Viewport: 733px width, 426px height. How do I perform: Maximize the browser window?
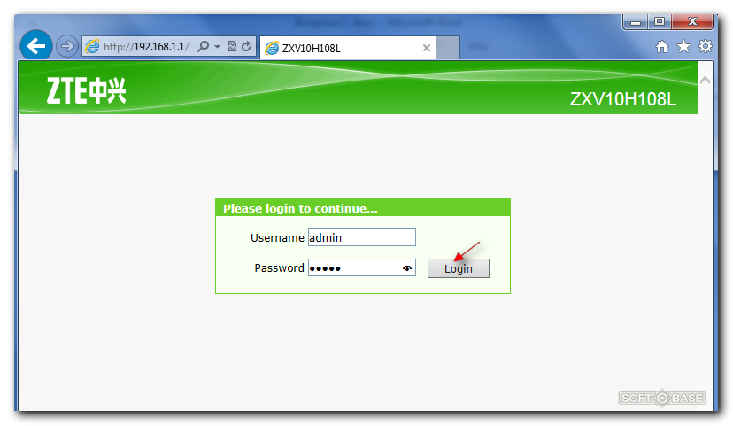click(660, 21)
